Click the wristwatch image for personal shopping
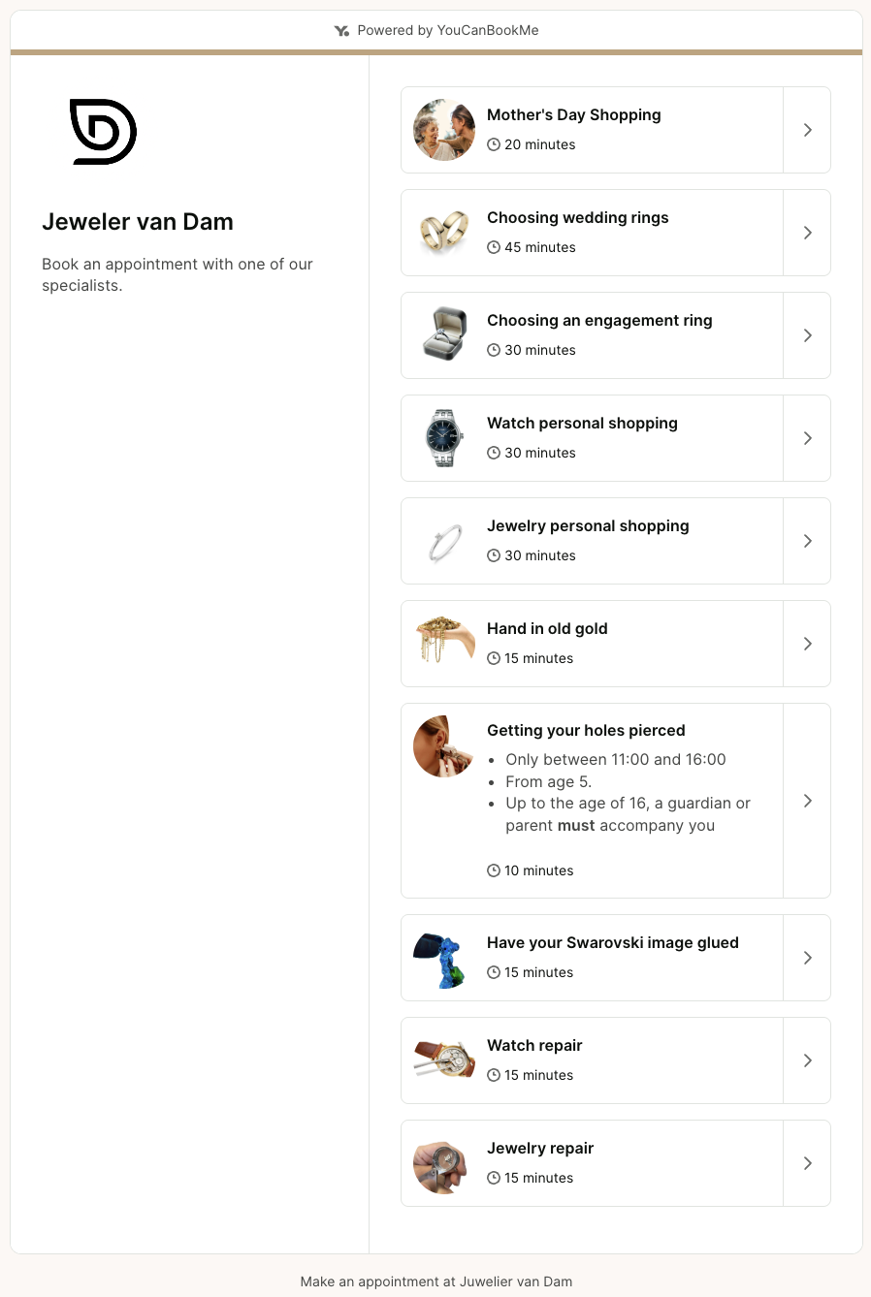 (444, 438)
